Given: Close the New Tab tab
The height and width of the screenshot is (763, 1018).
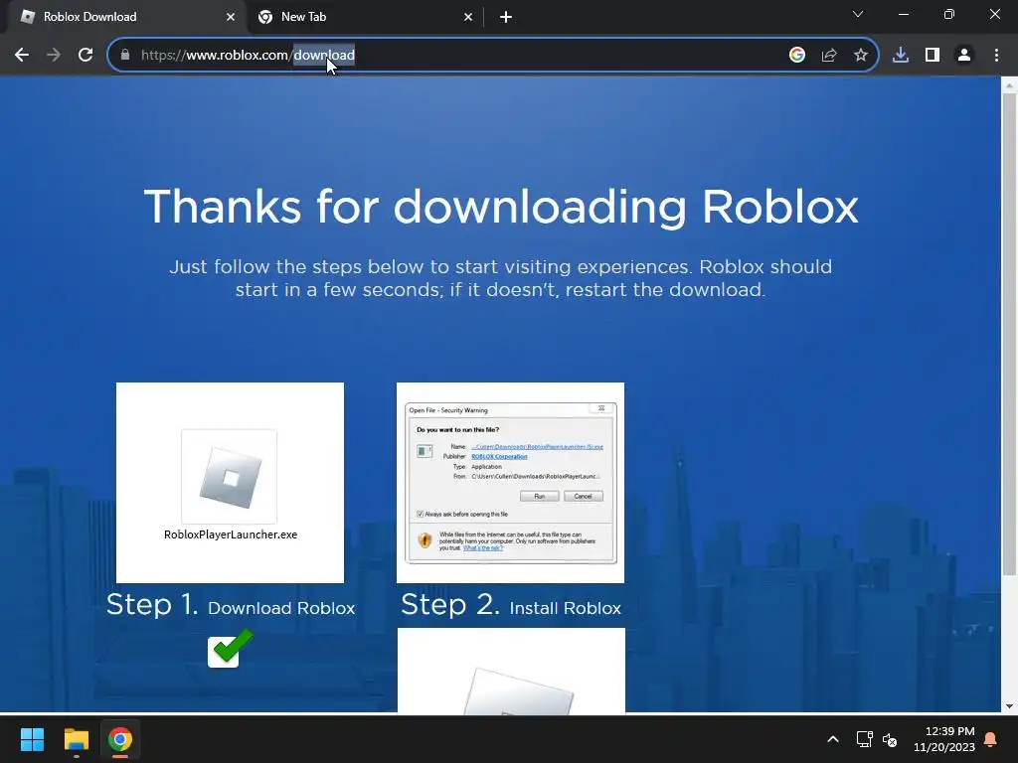Looking at the screenshot, I should tap(468, 17).
